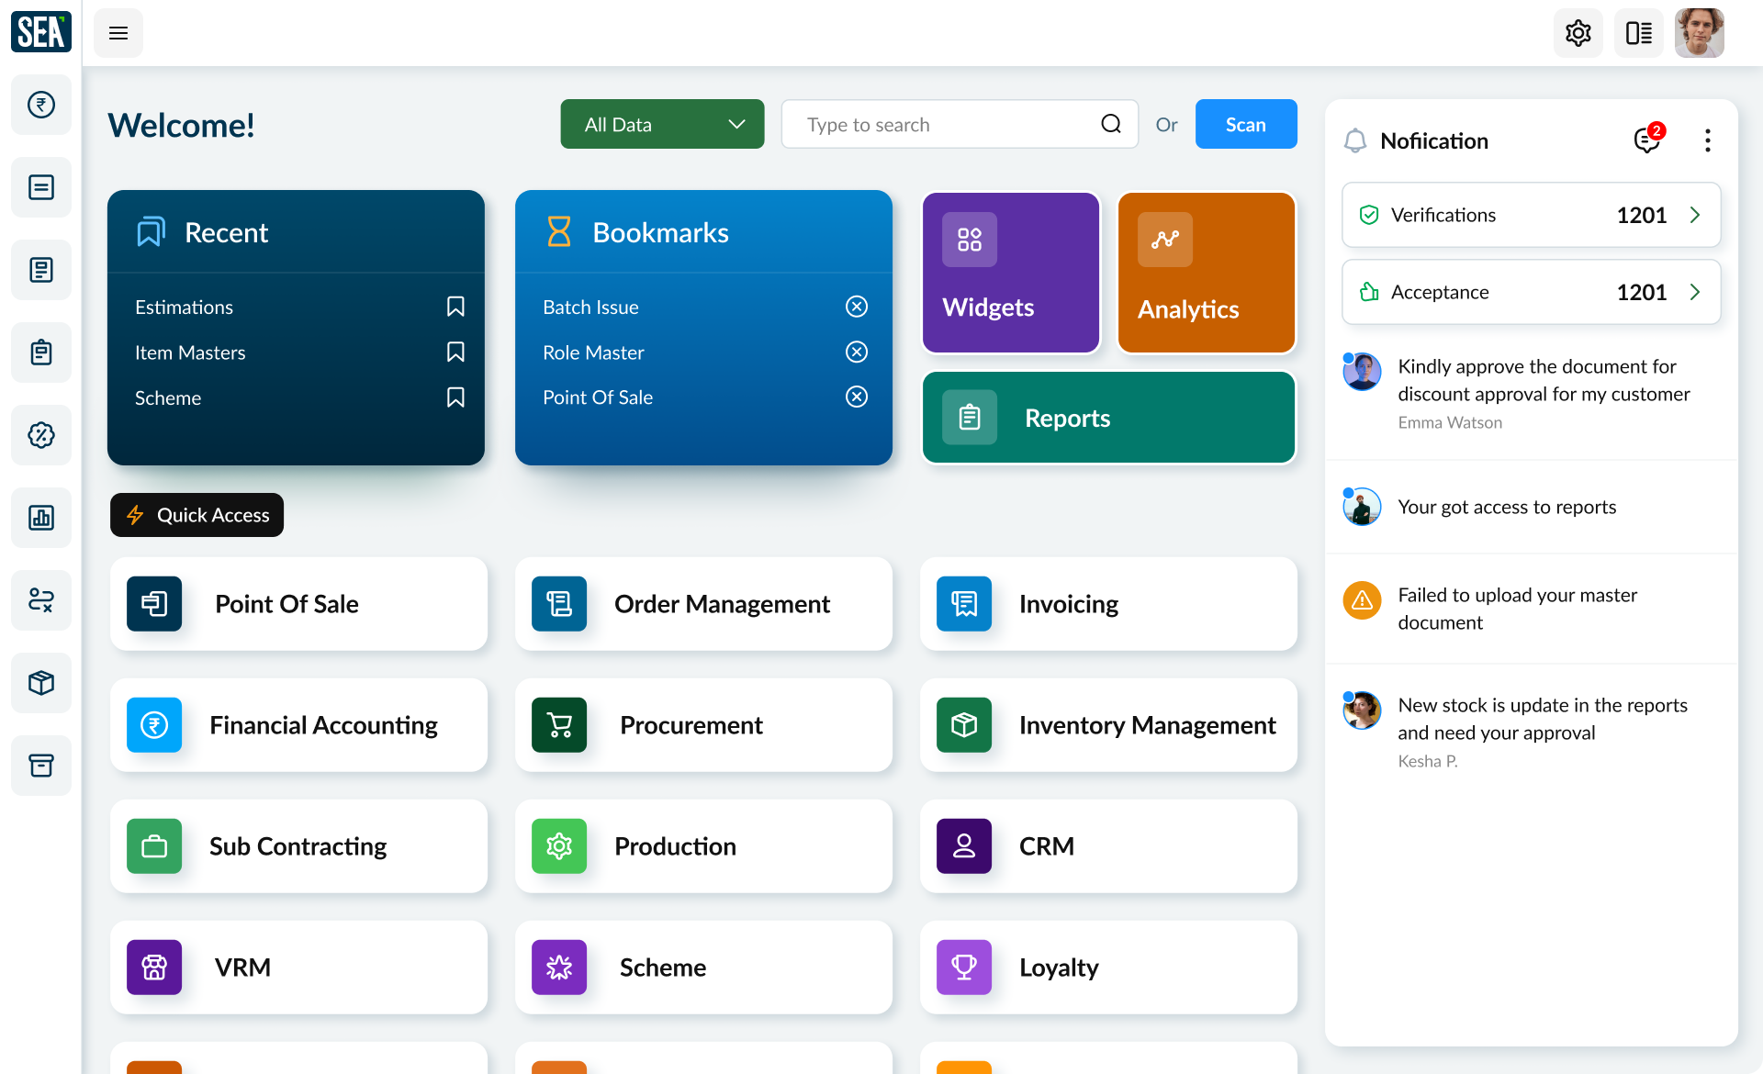Viewport: 1763px width, 1074px height.
Task: Open settings gear icon
Action: [1578, 33]
